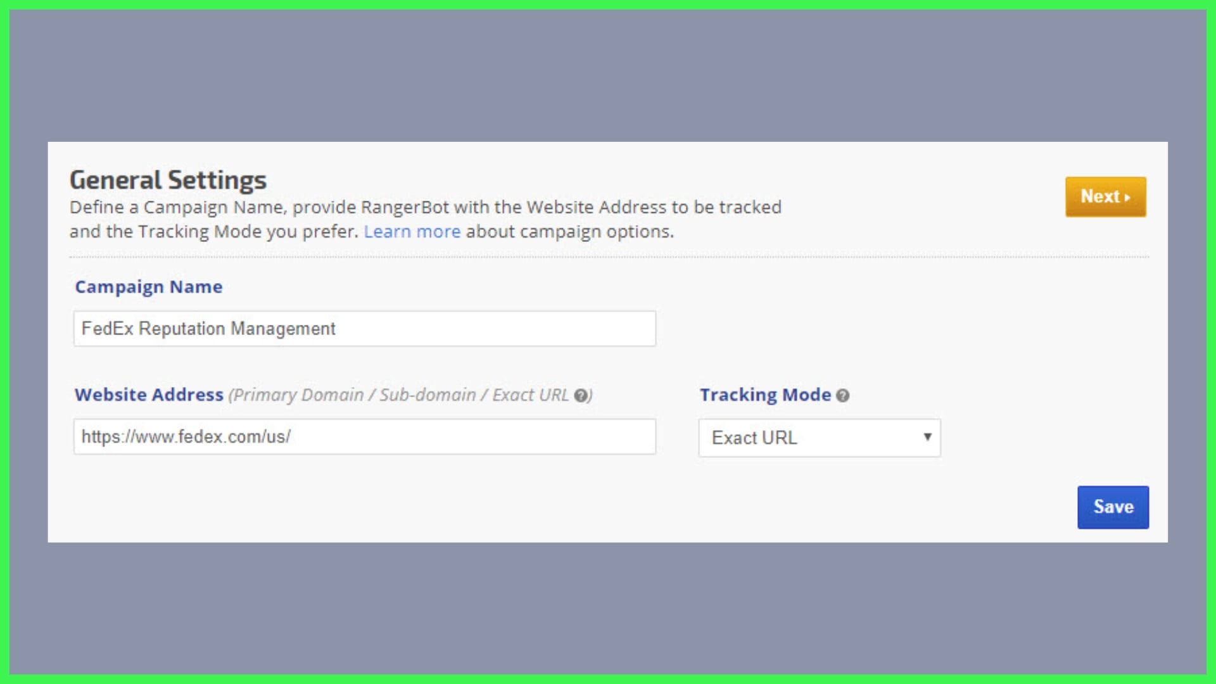Screen dimensions: 1216x684
Task: Click the Campaign Name label
Action: coord(149,287)
